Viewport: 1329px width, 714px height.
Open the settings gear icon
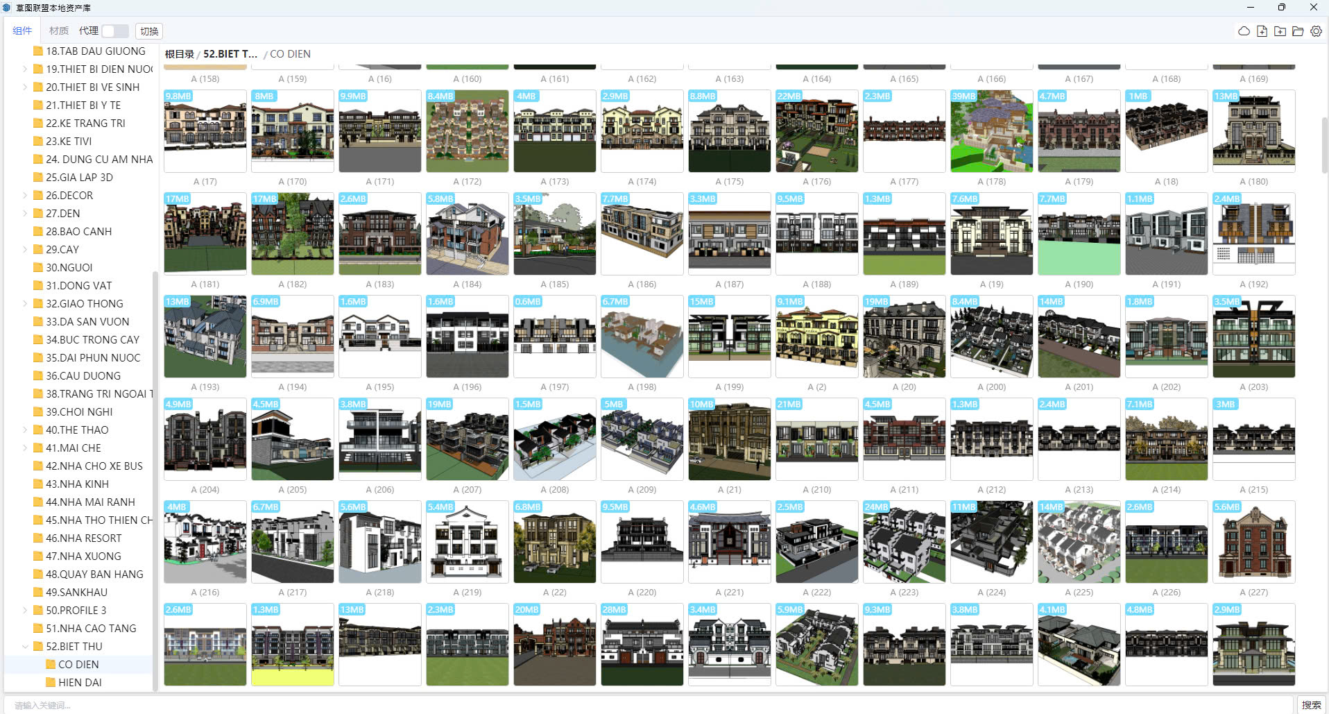click(1316, 31)
